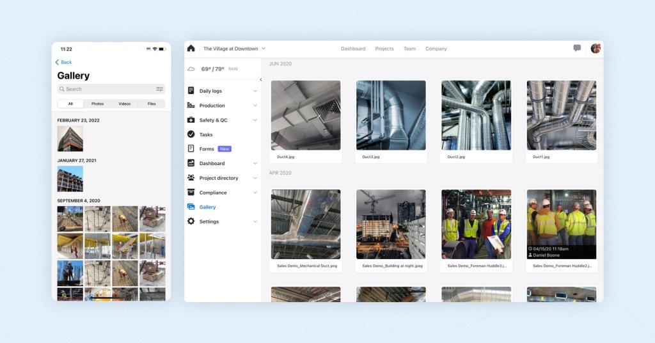
Task: Expand the Safety & QC section
Action: click(x=255, y=120)
